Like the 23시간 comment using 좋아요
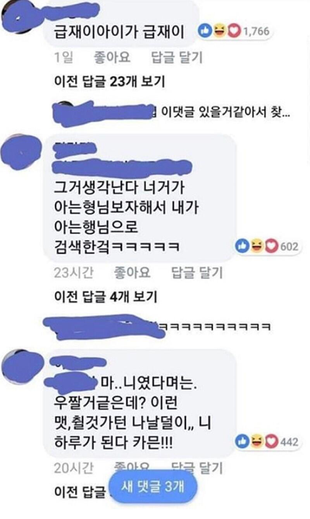Image resolution: width=310 pixels, height=519 pixels. [x=132, y=273]
